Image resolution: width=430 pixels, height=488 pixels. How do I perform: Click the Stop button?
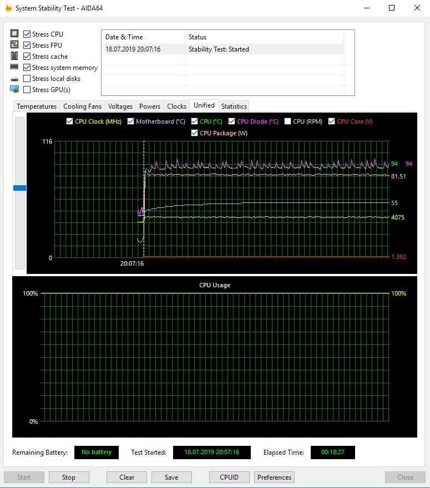[x=69, y=477]
